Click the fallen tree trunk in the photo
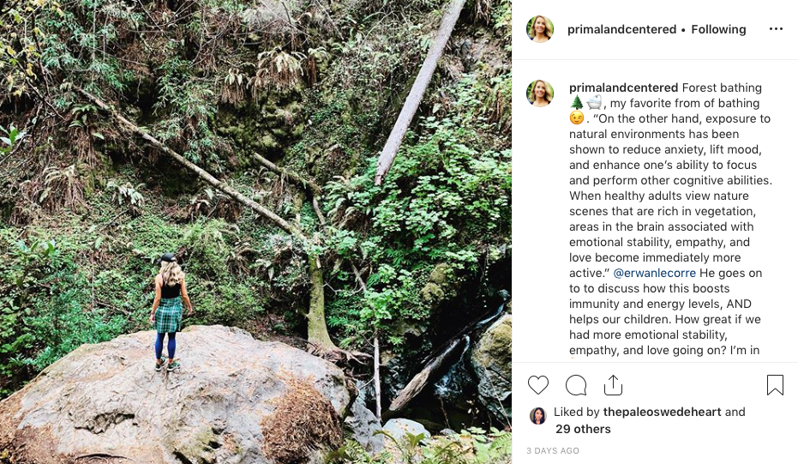Viewport: 798px width, 464px height. 418,94
